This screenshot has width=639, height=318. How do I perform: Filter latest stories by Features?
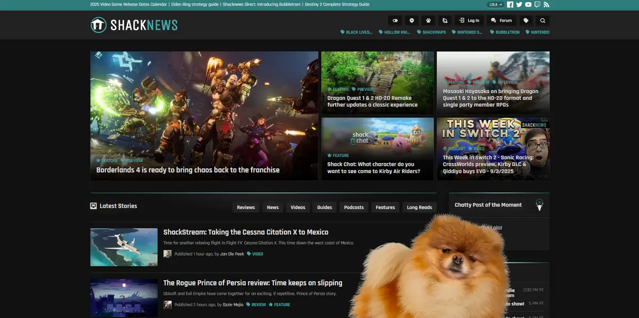click(386, 207)
